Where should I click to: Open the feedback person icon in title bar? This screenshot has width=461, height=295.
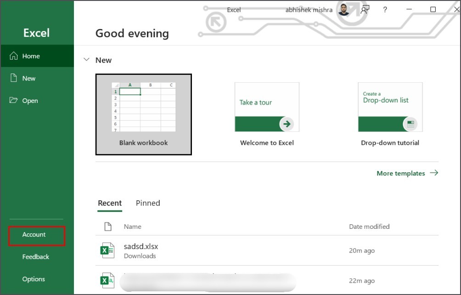coord(365,10)
